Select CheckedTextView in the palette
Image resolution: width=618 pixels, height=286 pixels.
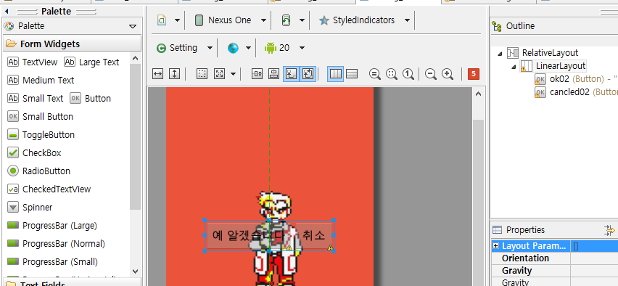click(x=49, y=189)
